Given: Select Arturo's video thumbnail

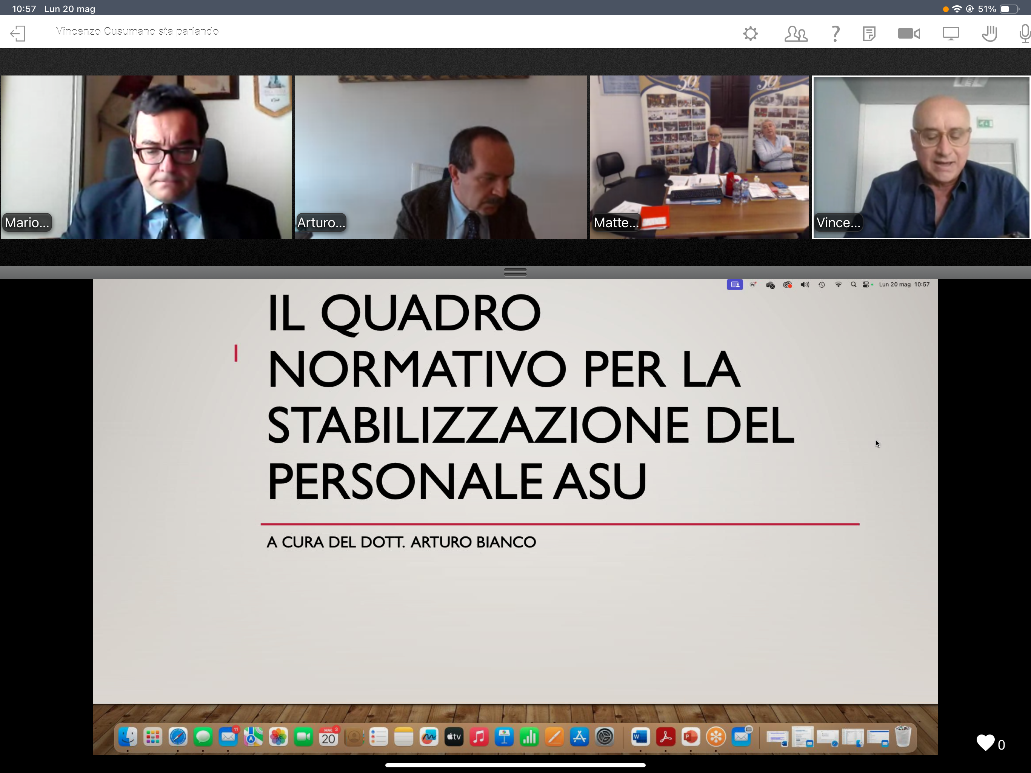Looking at the screenshot, I should point(440,157).
